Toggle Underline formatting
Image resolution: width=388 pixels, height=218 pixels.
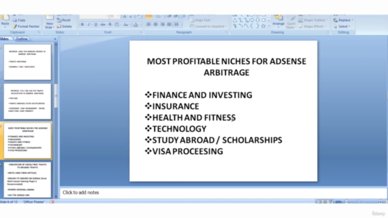(x=96, y=24)
